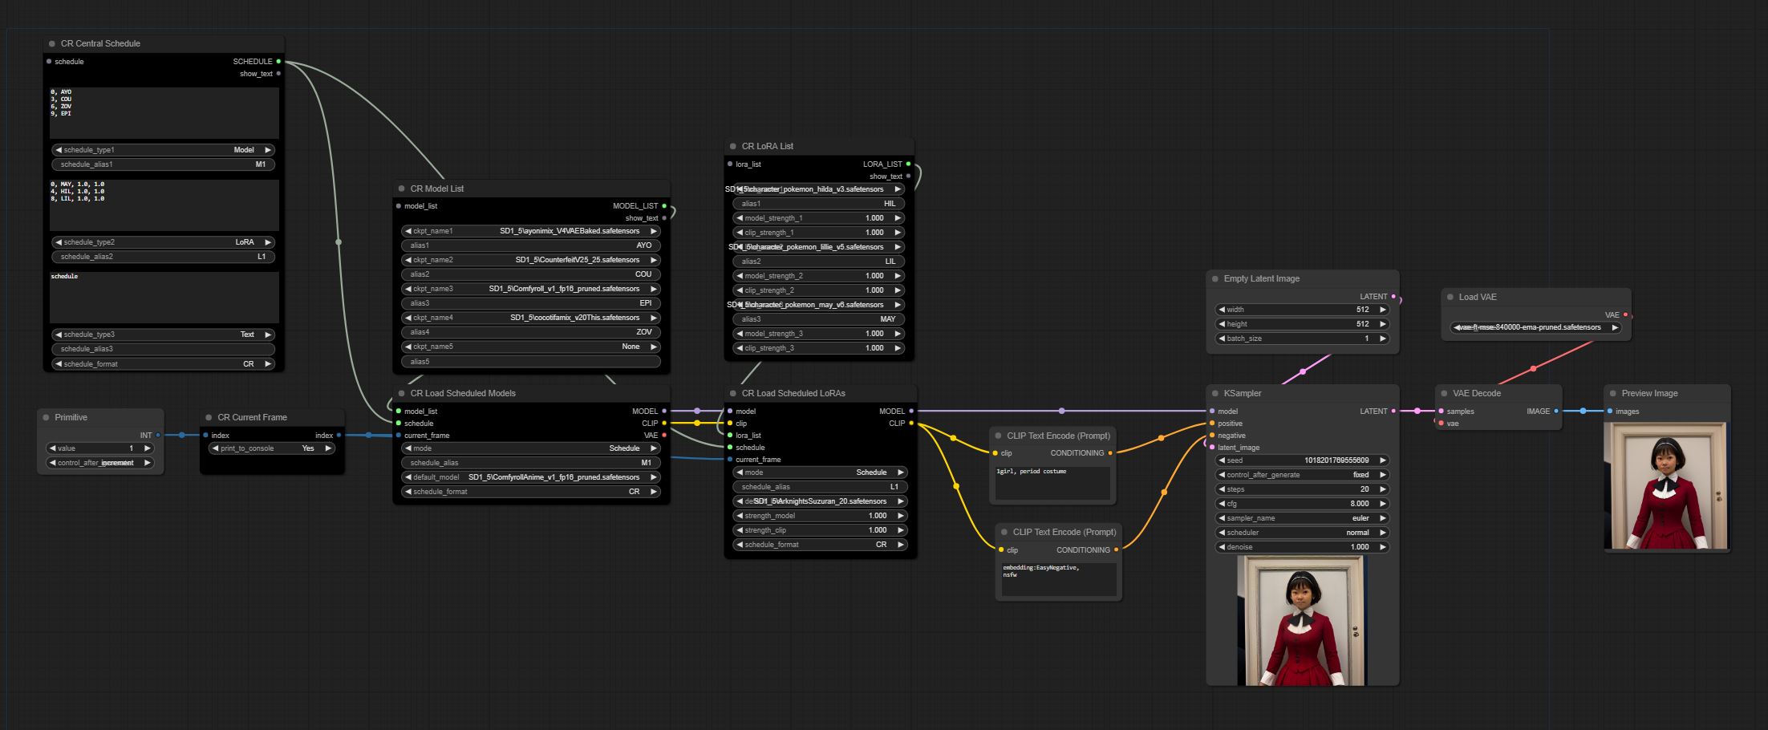Collapse the KSampler node via its title dot
1768x730 pixels.
point(1215,394)
